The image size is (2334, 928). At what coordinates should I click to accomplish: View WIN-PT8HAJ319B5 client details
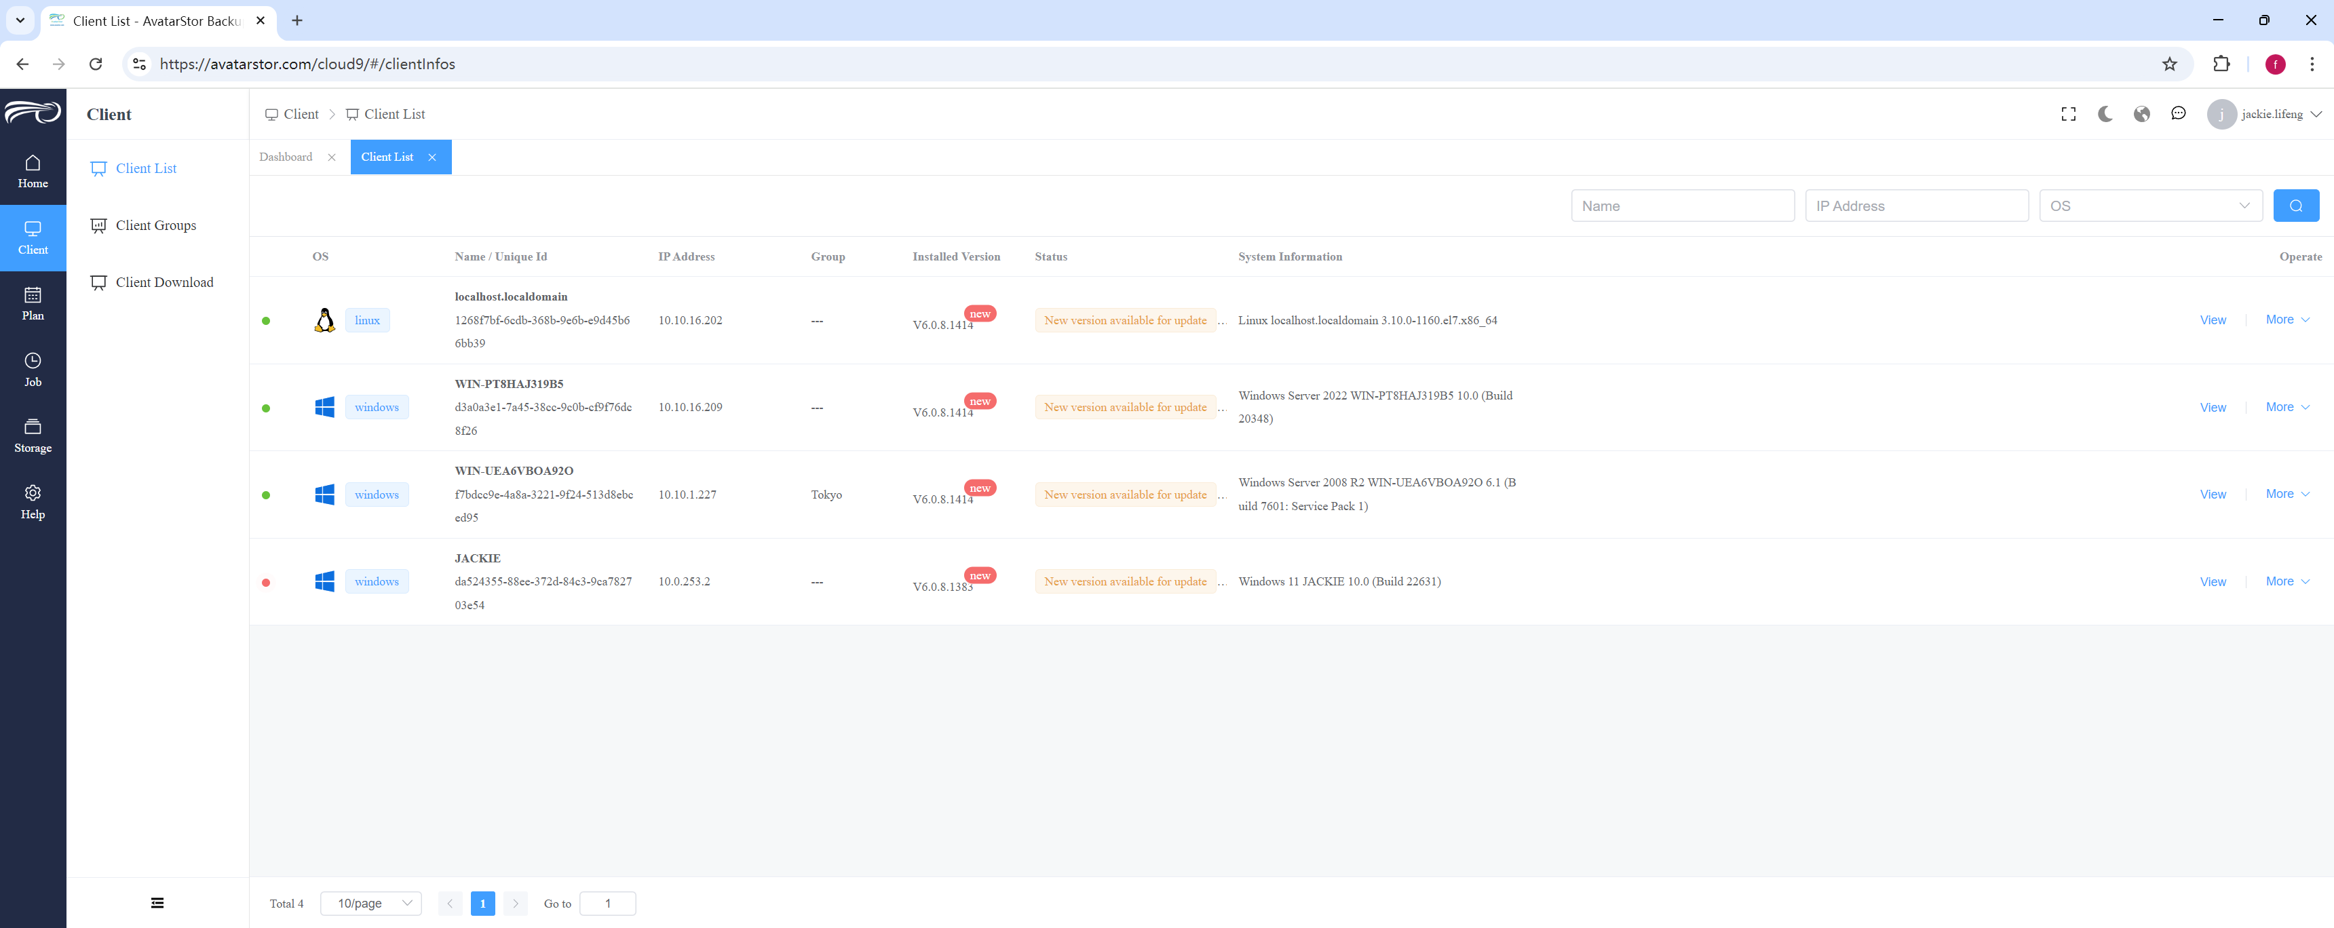(2213, 407)
